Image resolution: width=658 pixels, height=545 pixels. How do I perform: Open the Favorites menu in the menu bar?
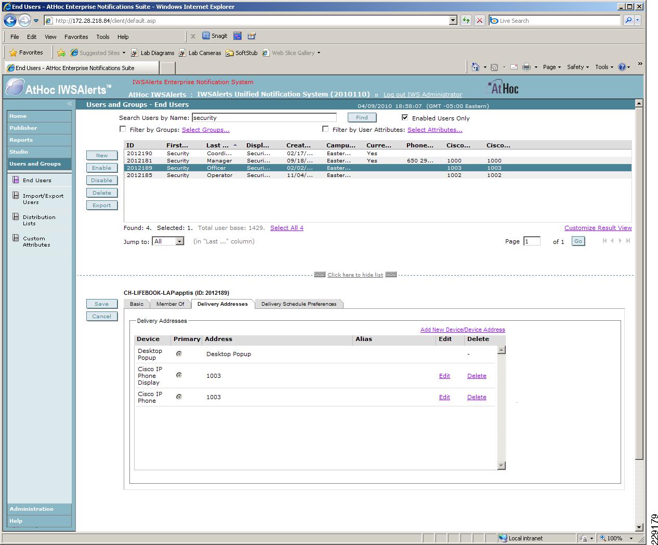[x=76, y=37]
